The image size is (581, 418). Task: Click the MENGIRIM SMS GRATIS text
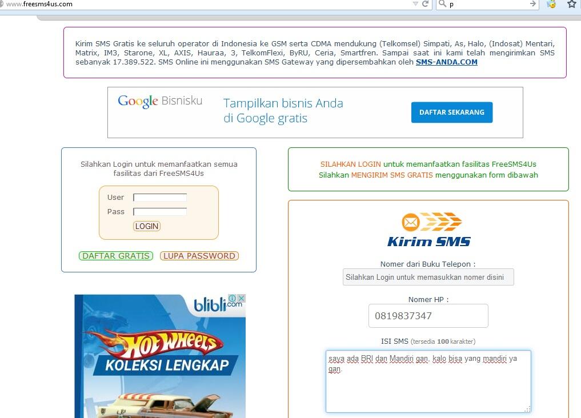(x=392, y=175)
